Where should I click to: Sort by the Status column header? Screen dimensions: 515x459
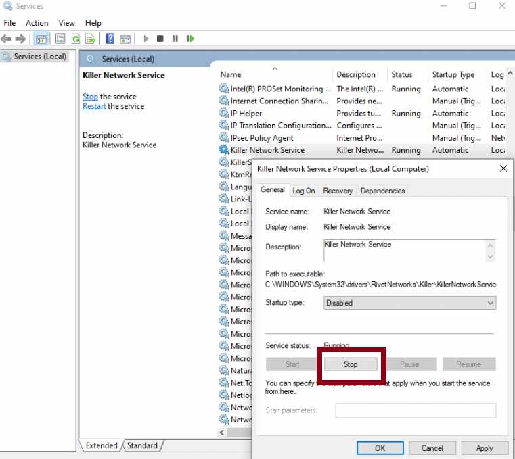coord(407,74)
